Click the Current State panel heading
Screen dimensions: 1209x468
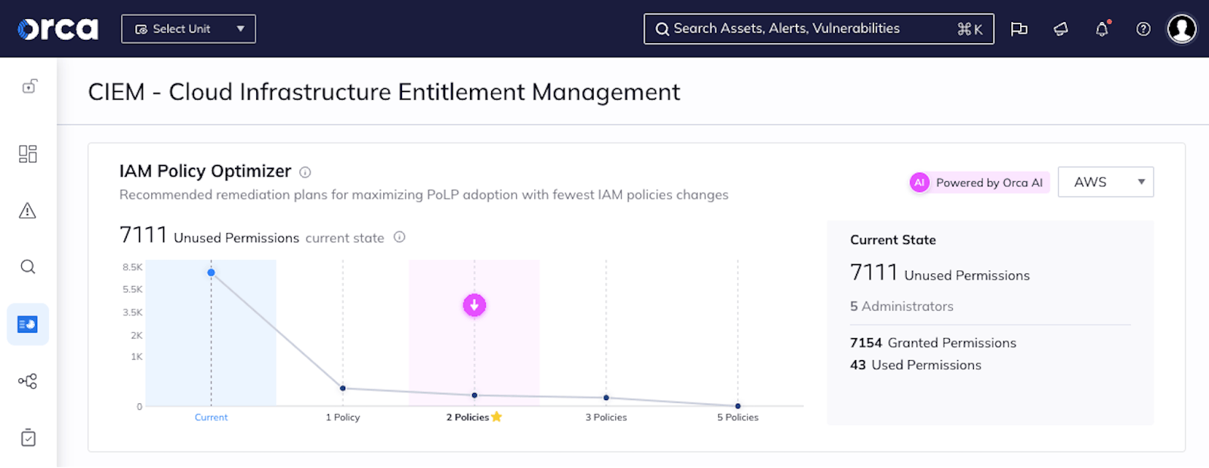893,240
